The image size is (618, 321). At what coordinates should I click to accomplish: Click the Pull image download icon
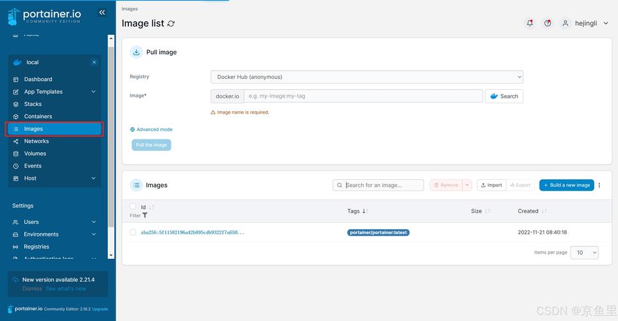136,52
